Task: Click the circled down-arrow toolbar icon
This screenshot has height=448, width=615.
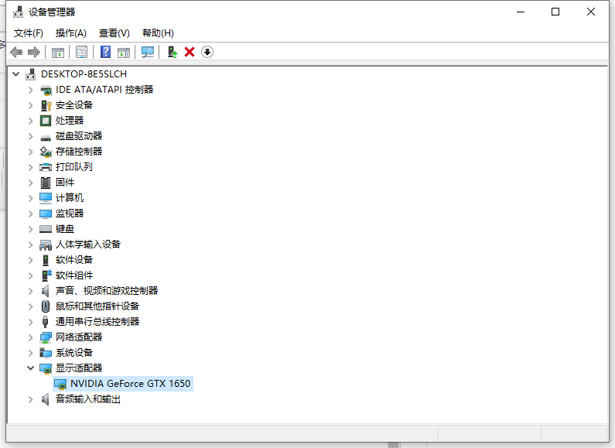Action: (x=207, y=52)
